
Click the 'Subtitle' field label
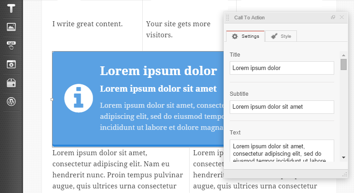click(x=239, y=94)
